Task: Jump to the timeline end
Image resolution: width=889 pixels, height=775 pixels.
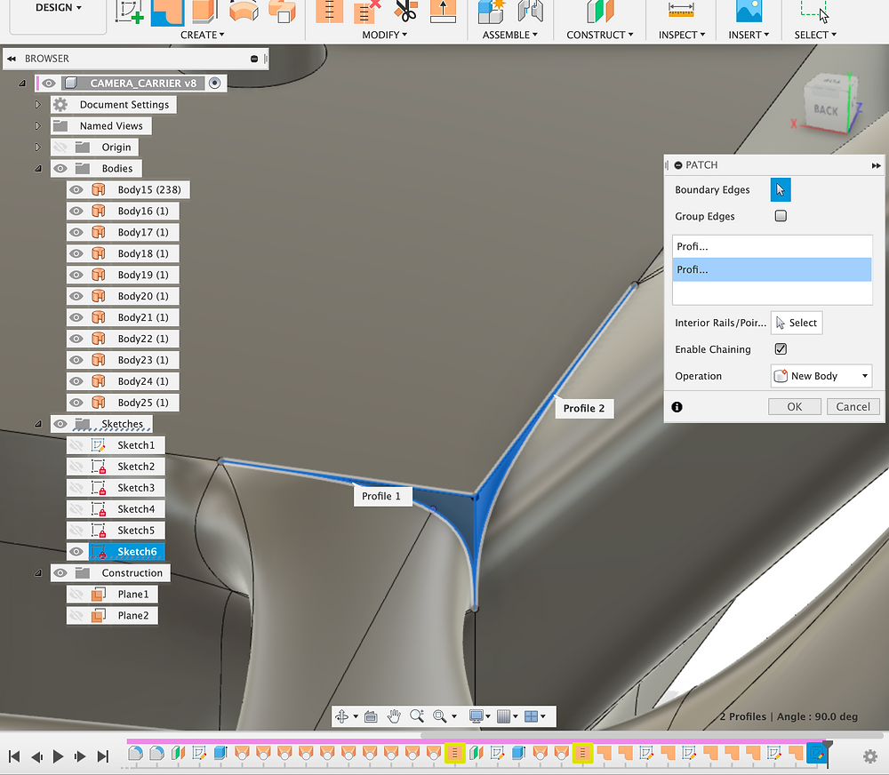Action: pyautogui.click(x=102, y=756)
